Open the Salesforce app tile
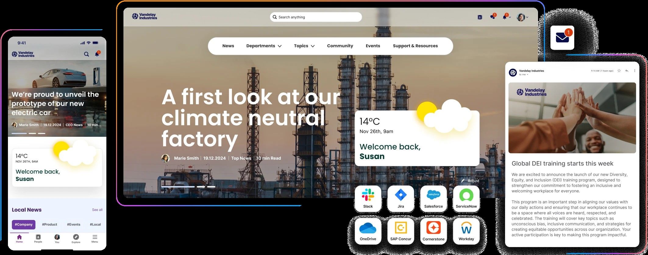The width and height of the screenshot is (648, 255). 433,199
